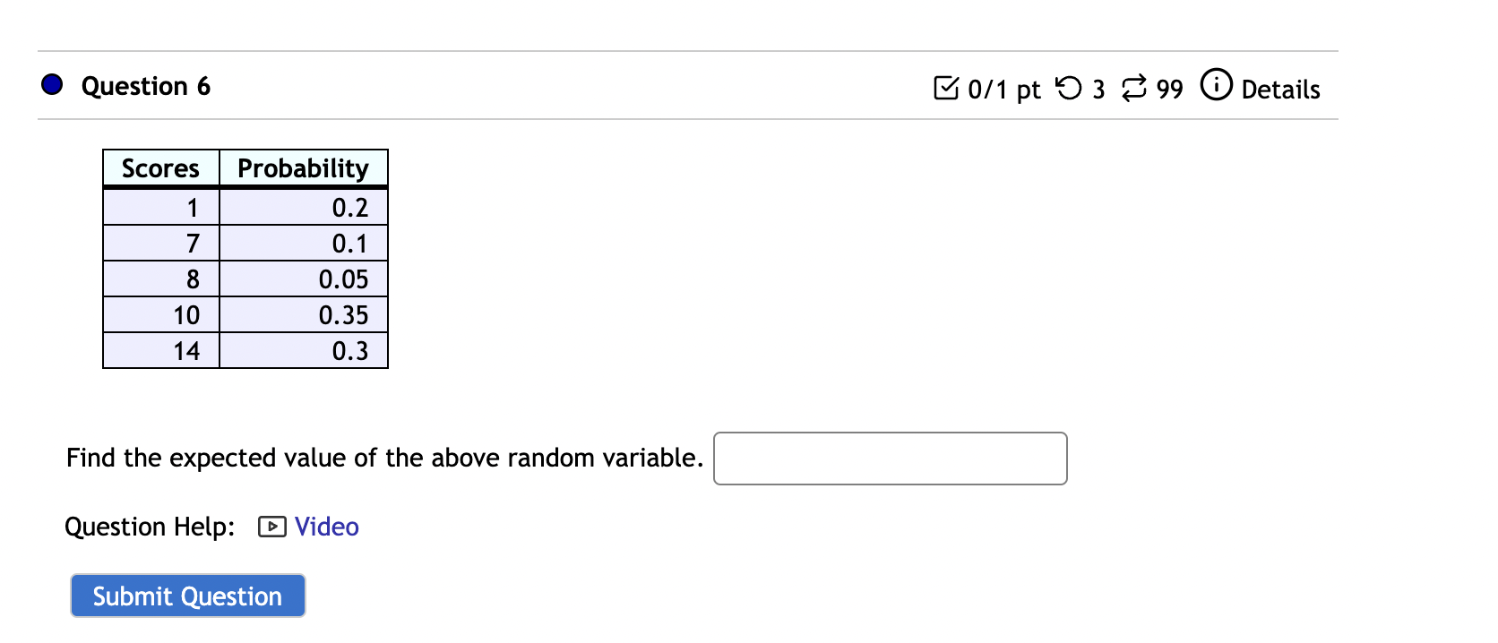Viewport: 1498px width, 643px height.
Task: Select the table cell containing 0.35
Action: click(345, 314)
